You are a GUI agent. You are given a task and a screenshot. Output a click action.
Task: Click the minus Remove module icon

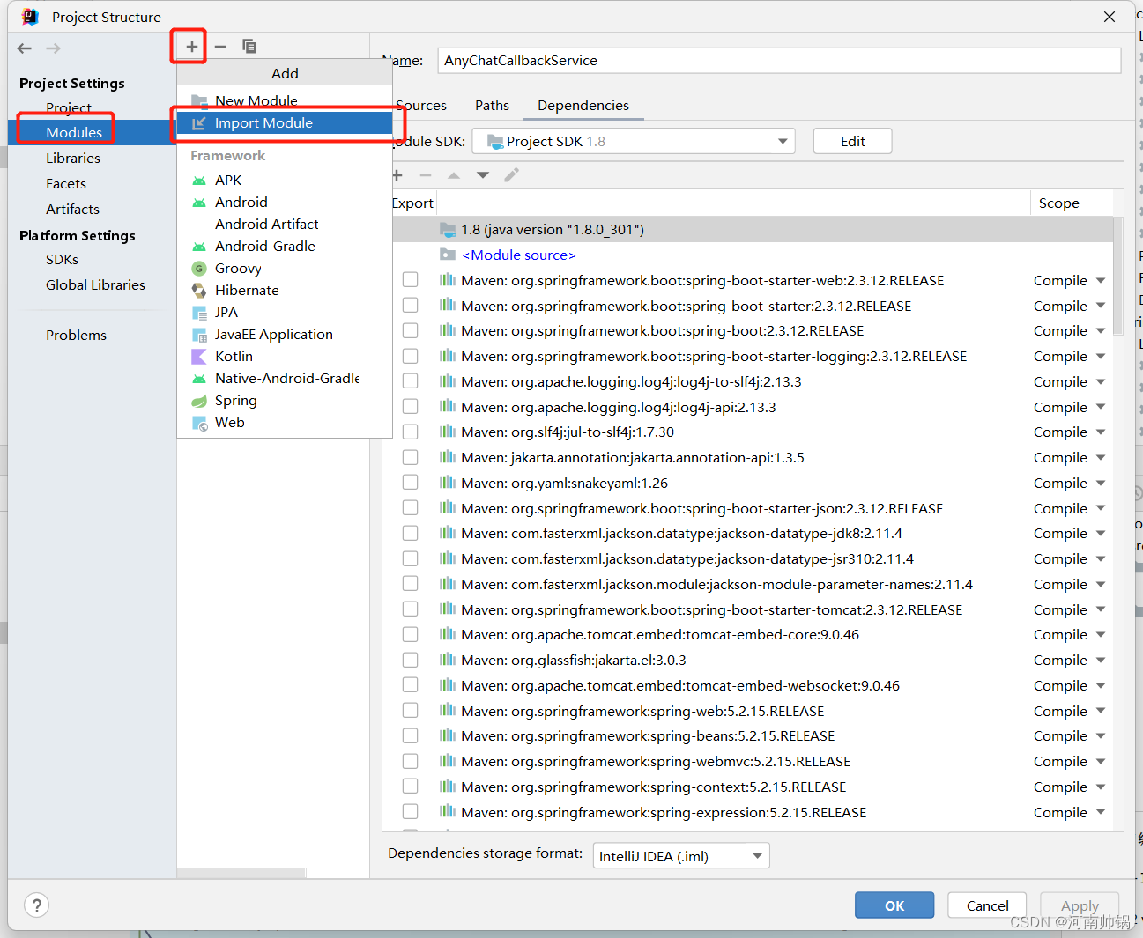pos(220,46)
